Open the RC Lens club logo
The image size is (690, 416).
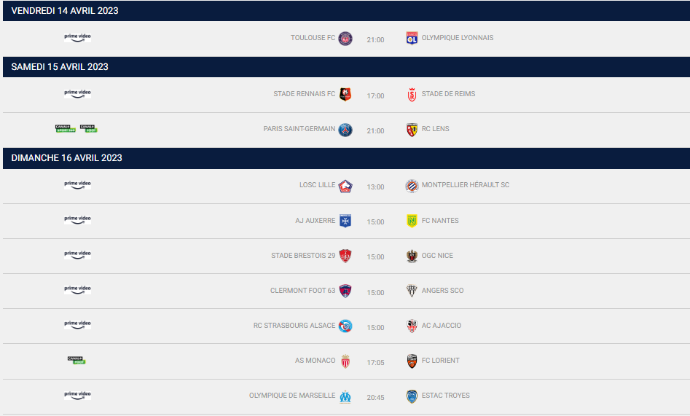(412, 130)
